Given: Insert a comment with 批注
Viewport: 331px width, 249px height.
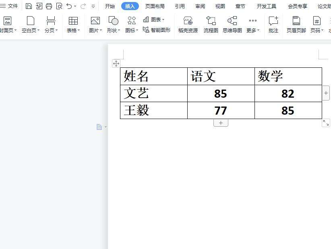Looking at the screenshot, I should click(x=273, y=25).
